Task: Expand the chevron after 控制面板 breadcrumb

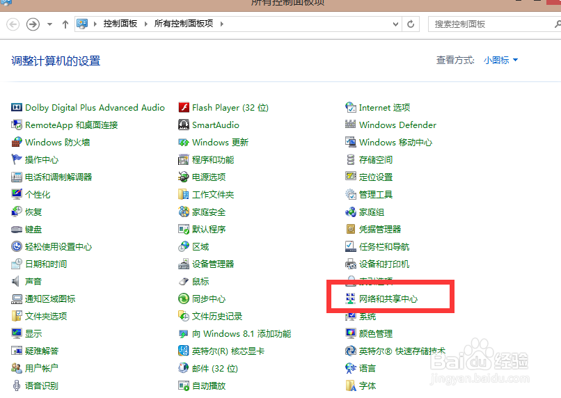Action: (x=145, y=24)
